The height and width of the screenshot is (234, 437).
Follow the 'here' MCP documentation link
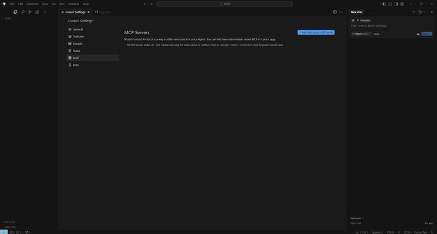point(272,39)
